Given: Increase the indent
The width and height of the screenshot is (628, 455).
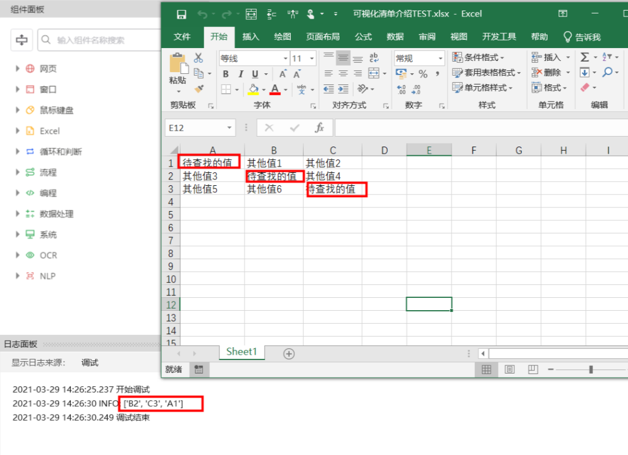Looking at the screenshot, I should [343, 89].
